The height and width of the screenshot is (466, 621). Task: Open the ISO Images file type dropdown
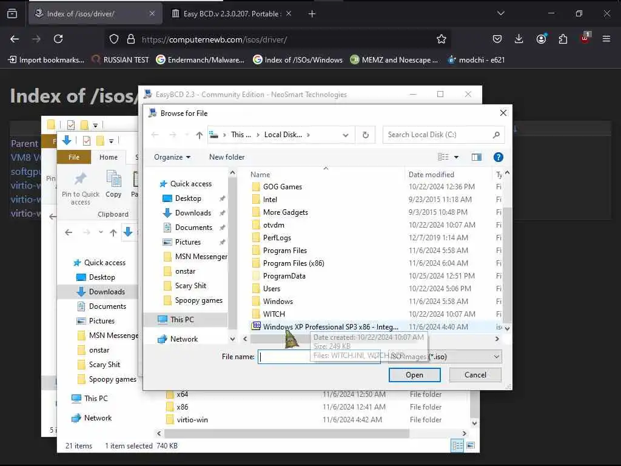445,357
